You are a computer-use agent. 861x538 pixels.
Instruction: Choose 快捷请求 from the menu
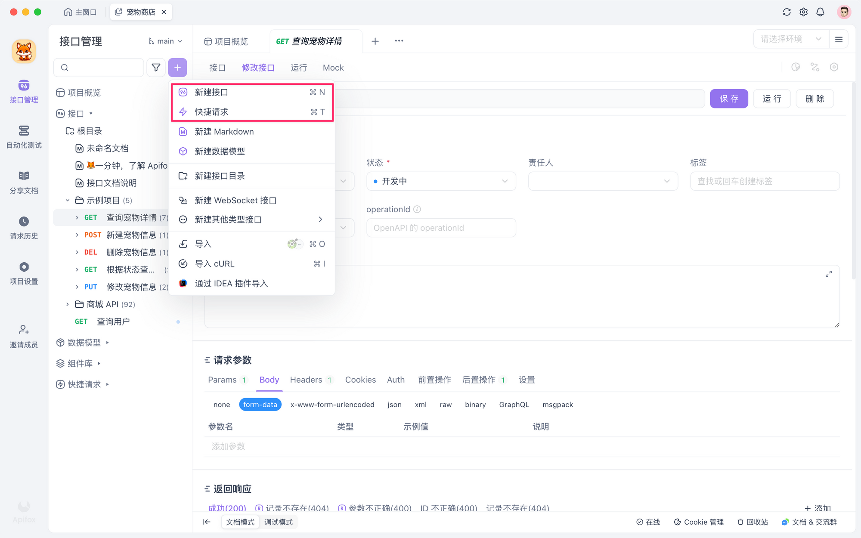252,112
